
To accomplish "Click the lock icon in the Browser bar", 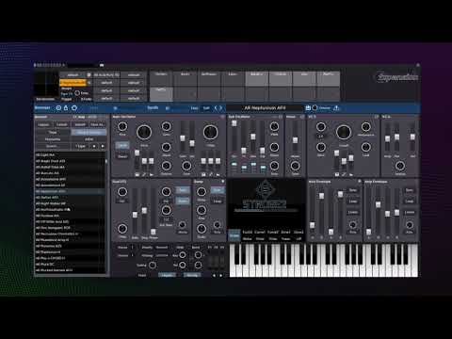I will [x=66, y=108].
